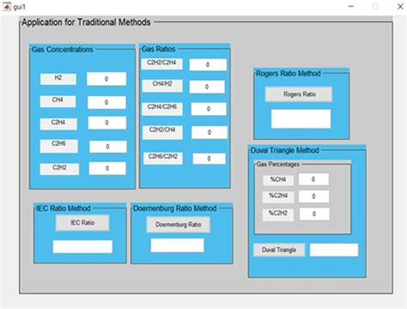The image size is (407, 309).
Task: Click the C2H2 label in Gas Concentrations
Action: (59, 169)
